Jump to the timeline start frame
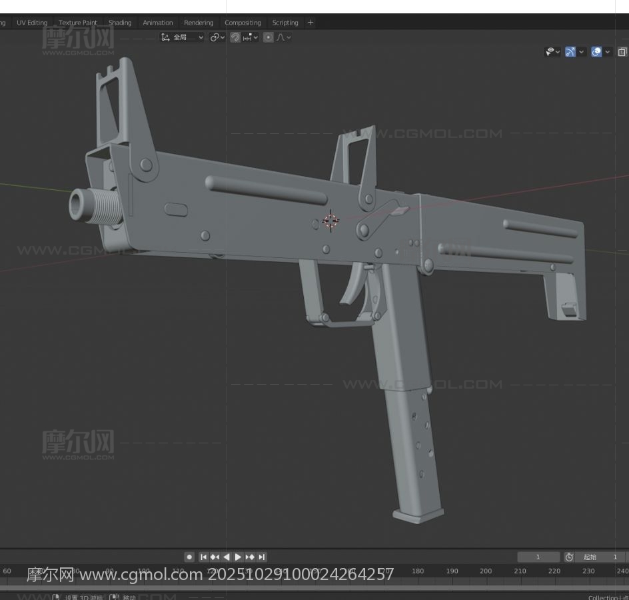The width and height of the screenshot is (629, 600). [204, 557]
